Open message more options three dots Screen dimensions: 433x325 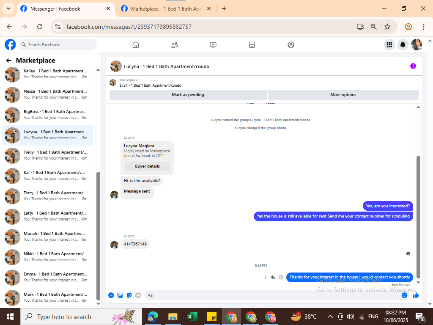[x=265, y=277]
